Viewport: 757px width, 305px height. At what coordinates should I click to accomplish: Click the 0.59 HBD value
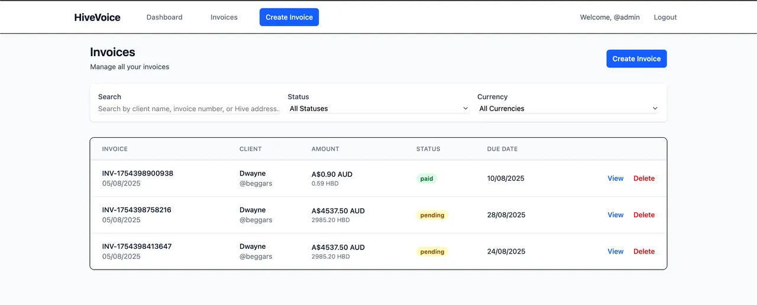pos(325,184)
